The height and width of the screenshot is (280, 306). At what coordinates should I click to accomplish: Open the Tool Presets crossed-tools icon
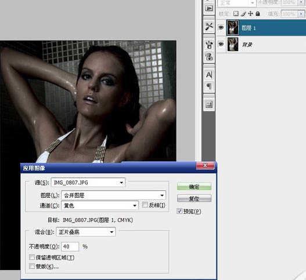(209, 27)
